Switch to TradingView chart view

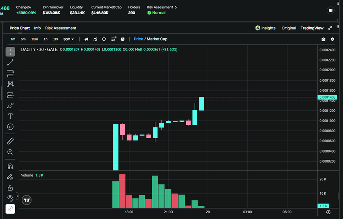(312, 28)
